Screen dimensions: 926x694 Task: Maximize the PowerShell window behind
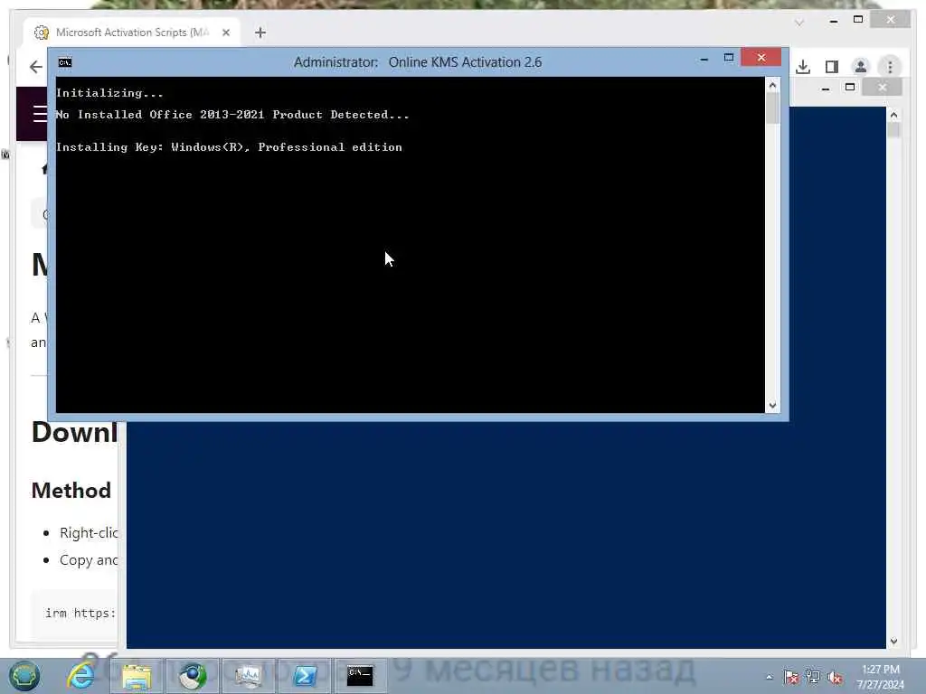(x=850, y=87)
